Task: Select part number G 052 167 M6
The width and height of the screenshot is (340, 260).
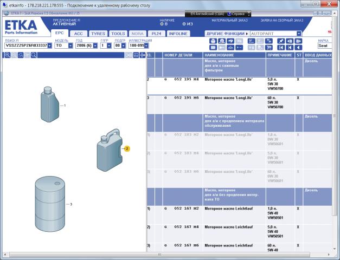Action: [182, 245]
